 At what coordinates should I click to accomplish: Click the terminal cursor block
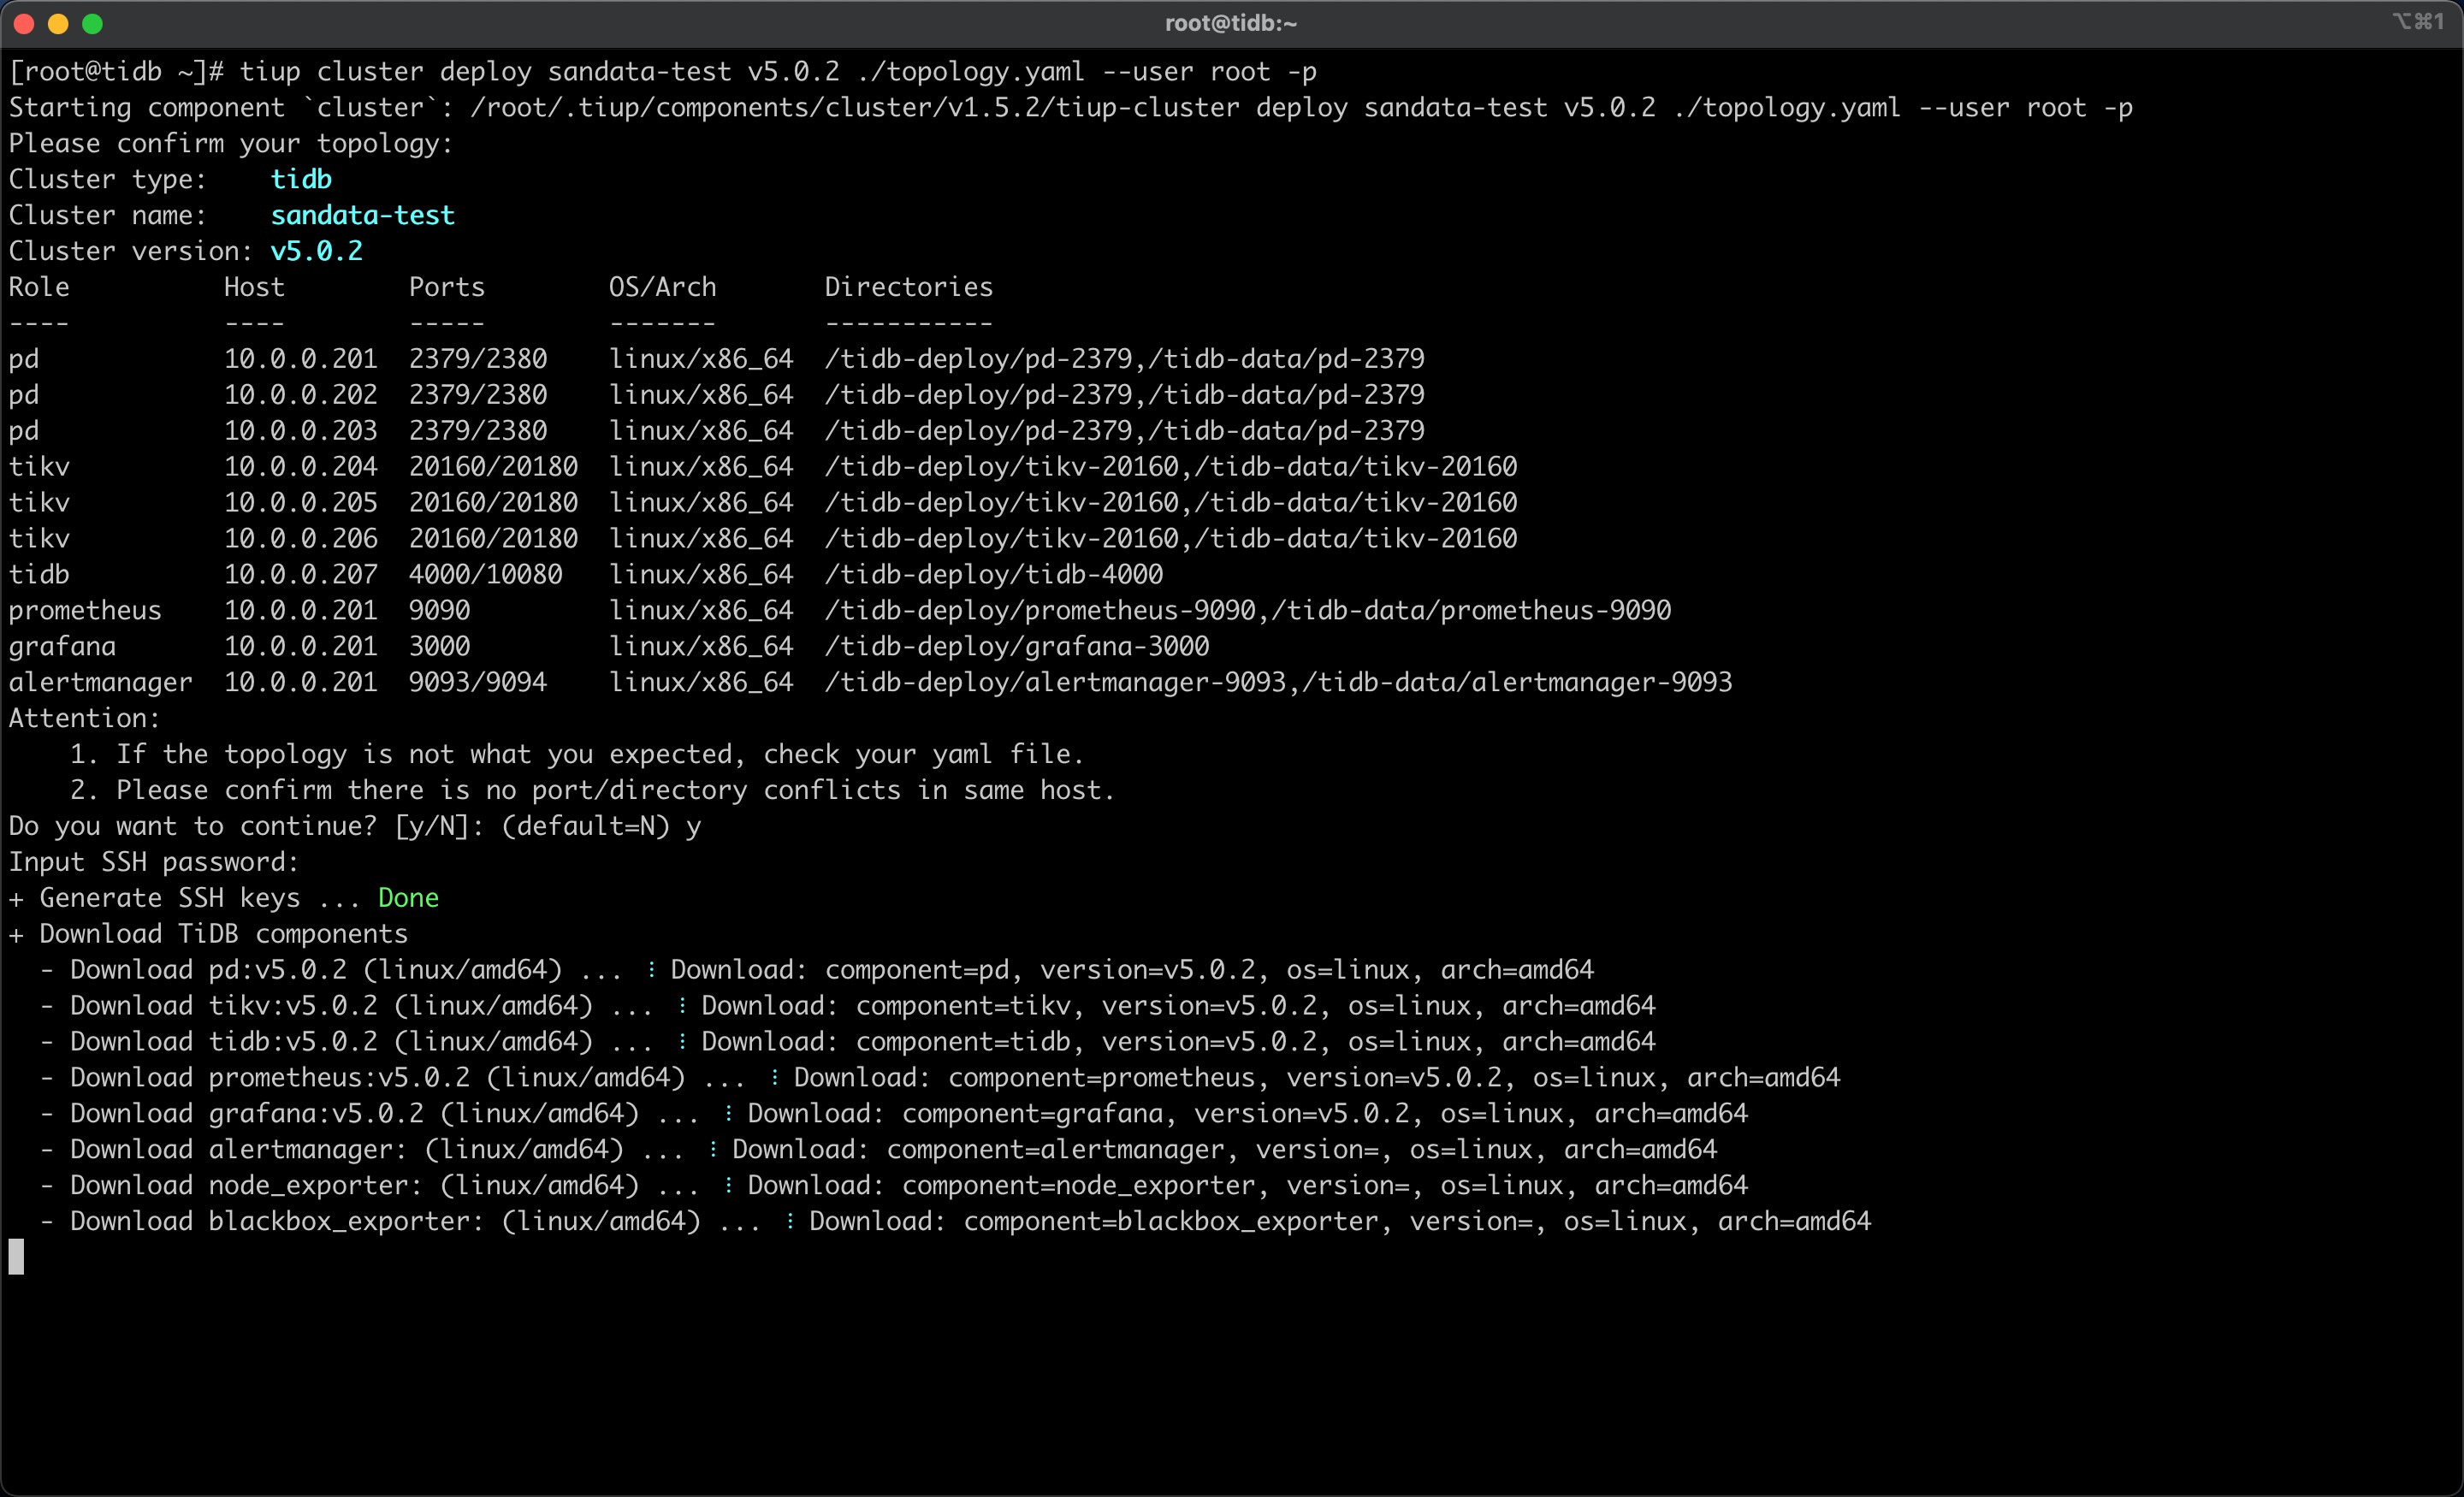tap(16, 1257)
